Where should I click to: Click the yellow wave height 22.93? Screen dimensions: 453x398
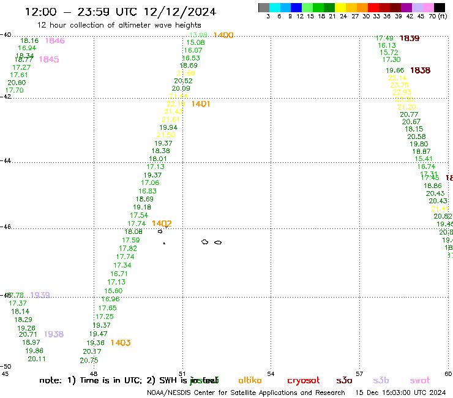tap(402, 92)
